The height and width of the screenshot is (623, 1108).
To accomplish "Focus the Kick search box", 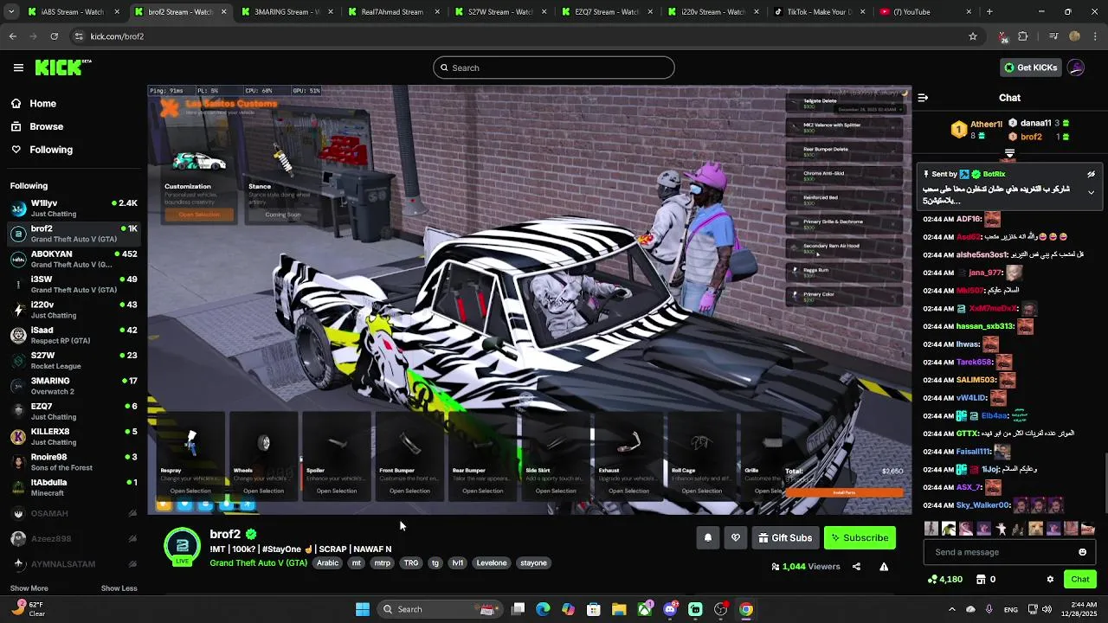I will pyautogui.click(x=554, y=67).
